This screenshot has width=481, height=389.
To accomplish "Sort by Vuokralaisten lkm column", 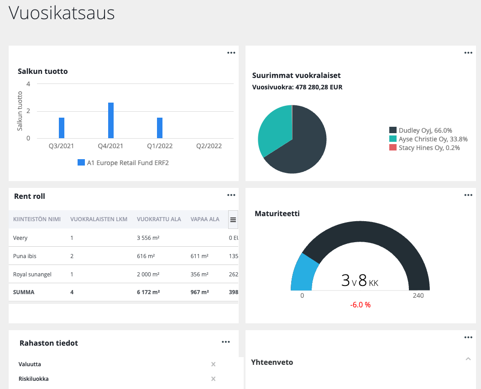I will point(99,219).
